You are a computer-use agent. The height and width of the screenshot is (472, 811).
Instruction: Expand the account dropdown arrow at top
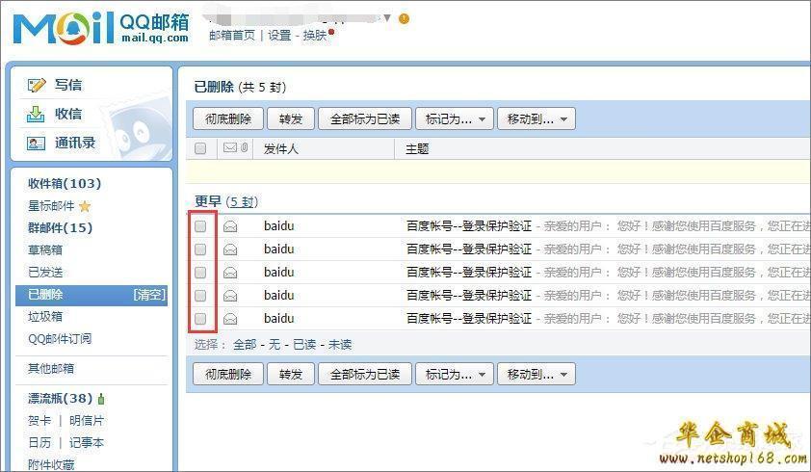(387, 18)
